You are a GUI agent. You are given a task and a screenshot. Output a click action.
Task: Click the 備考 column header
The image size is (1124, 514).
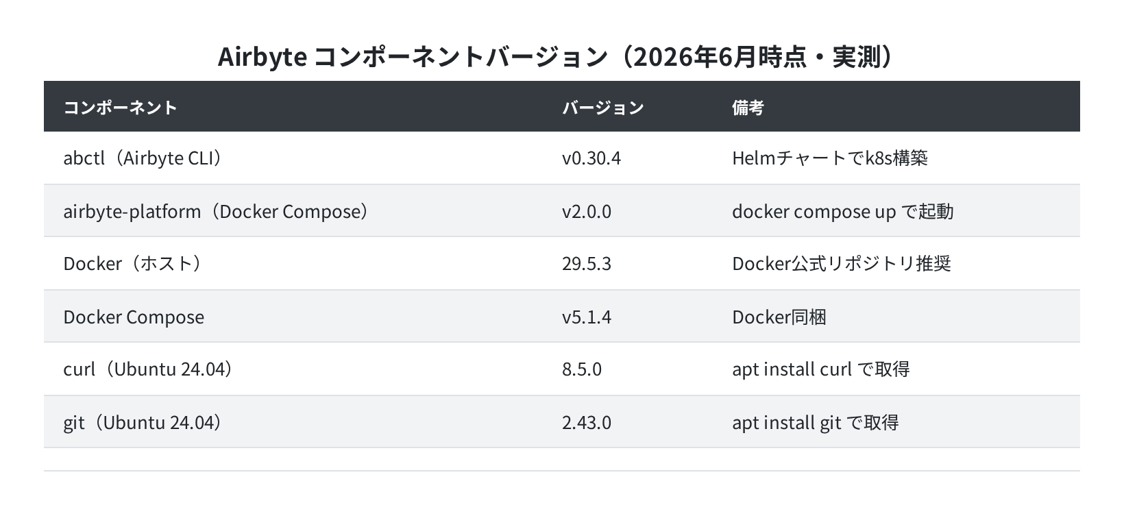[748, 108]
